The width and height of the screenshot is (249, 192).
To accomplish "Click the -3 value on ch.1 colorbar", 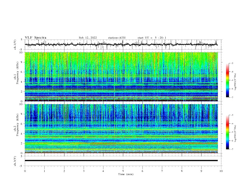I will [x=232, y=63].
